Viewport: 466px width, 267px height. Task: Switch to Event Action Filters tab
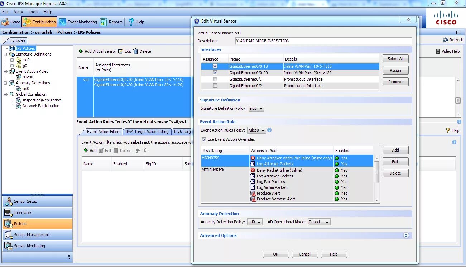[x=104, y=132]
